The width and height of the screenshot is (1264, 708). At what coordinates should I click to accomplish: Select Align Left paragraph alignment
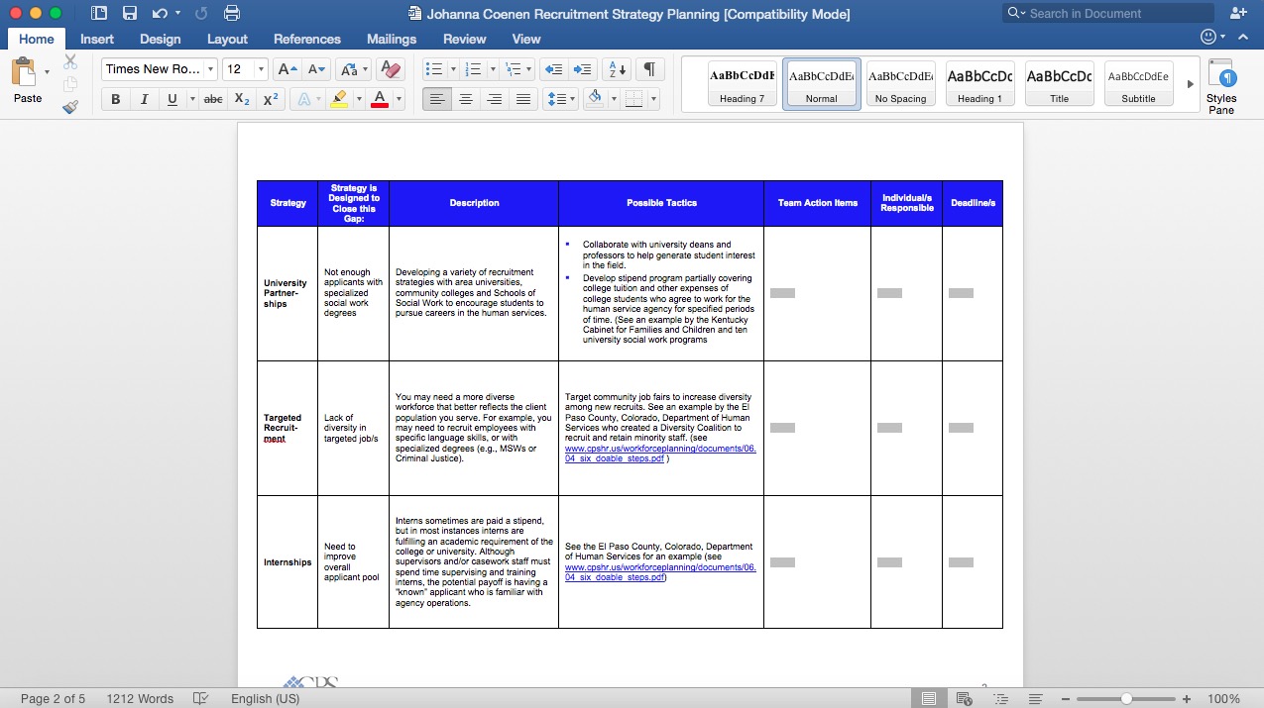click(x=435, y=99)
